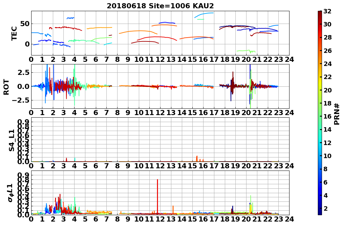Click x-tick '23' under the σφL1 panel
Viewport: 343px width, 226px height.
278,219
